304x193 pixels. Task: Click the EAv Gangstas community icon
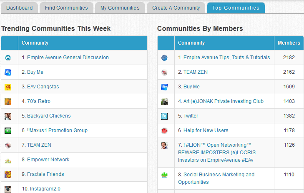tap(8, 87)
